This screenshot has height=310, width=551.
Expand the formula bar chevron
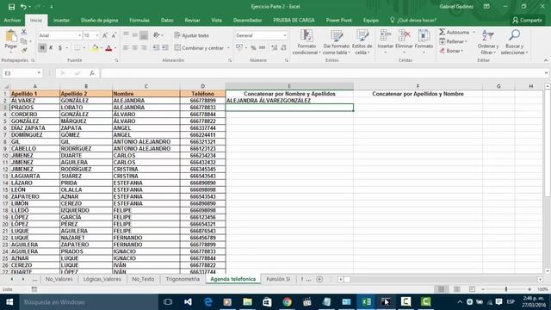coord(546,73)
